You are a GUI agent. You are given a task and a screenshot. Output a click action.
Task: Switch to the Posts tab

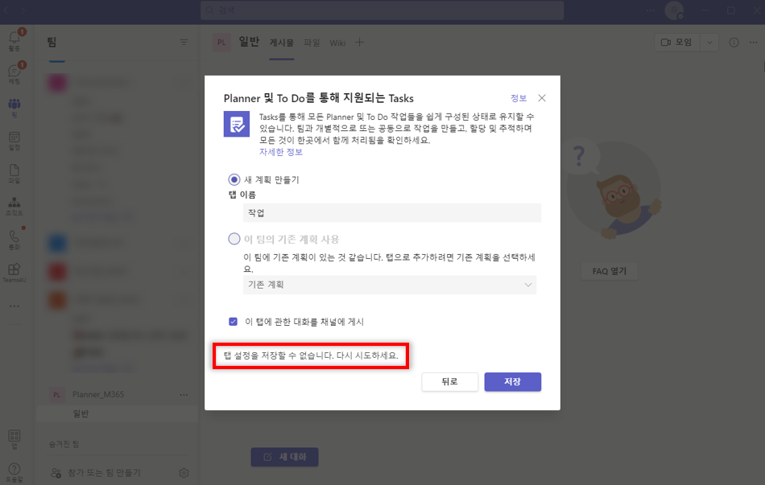click(282, 43)
